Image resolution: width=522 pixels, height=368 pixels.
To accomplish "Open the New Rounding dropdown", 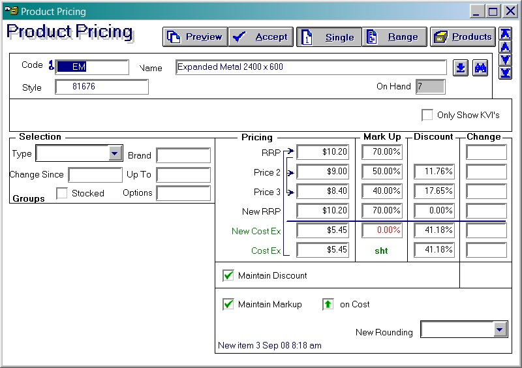I will click(x=499, y=330).
